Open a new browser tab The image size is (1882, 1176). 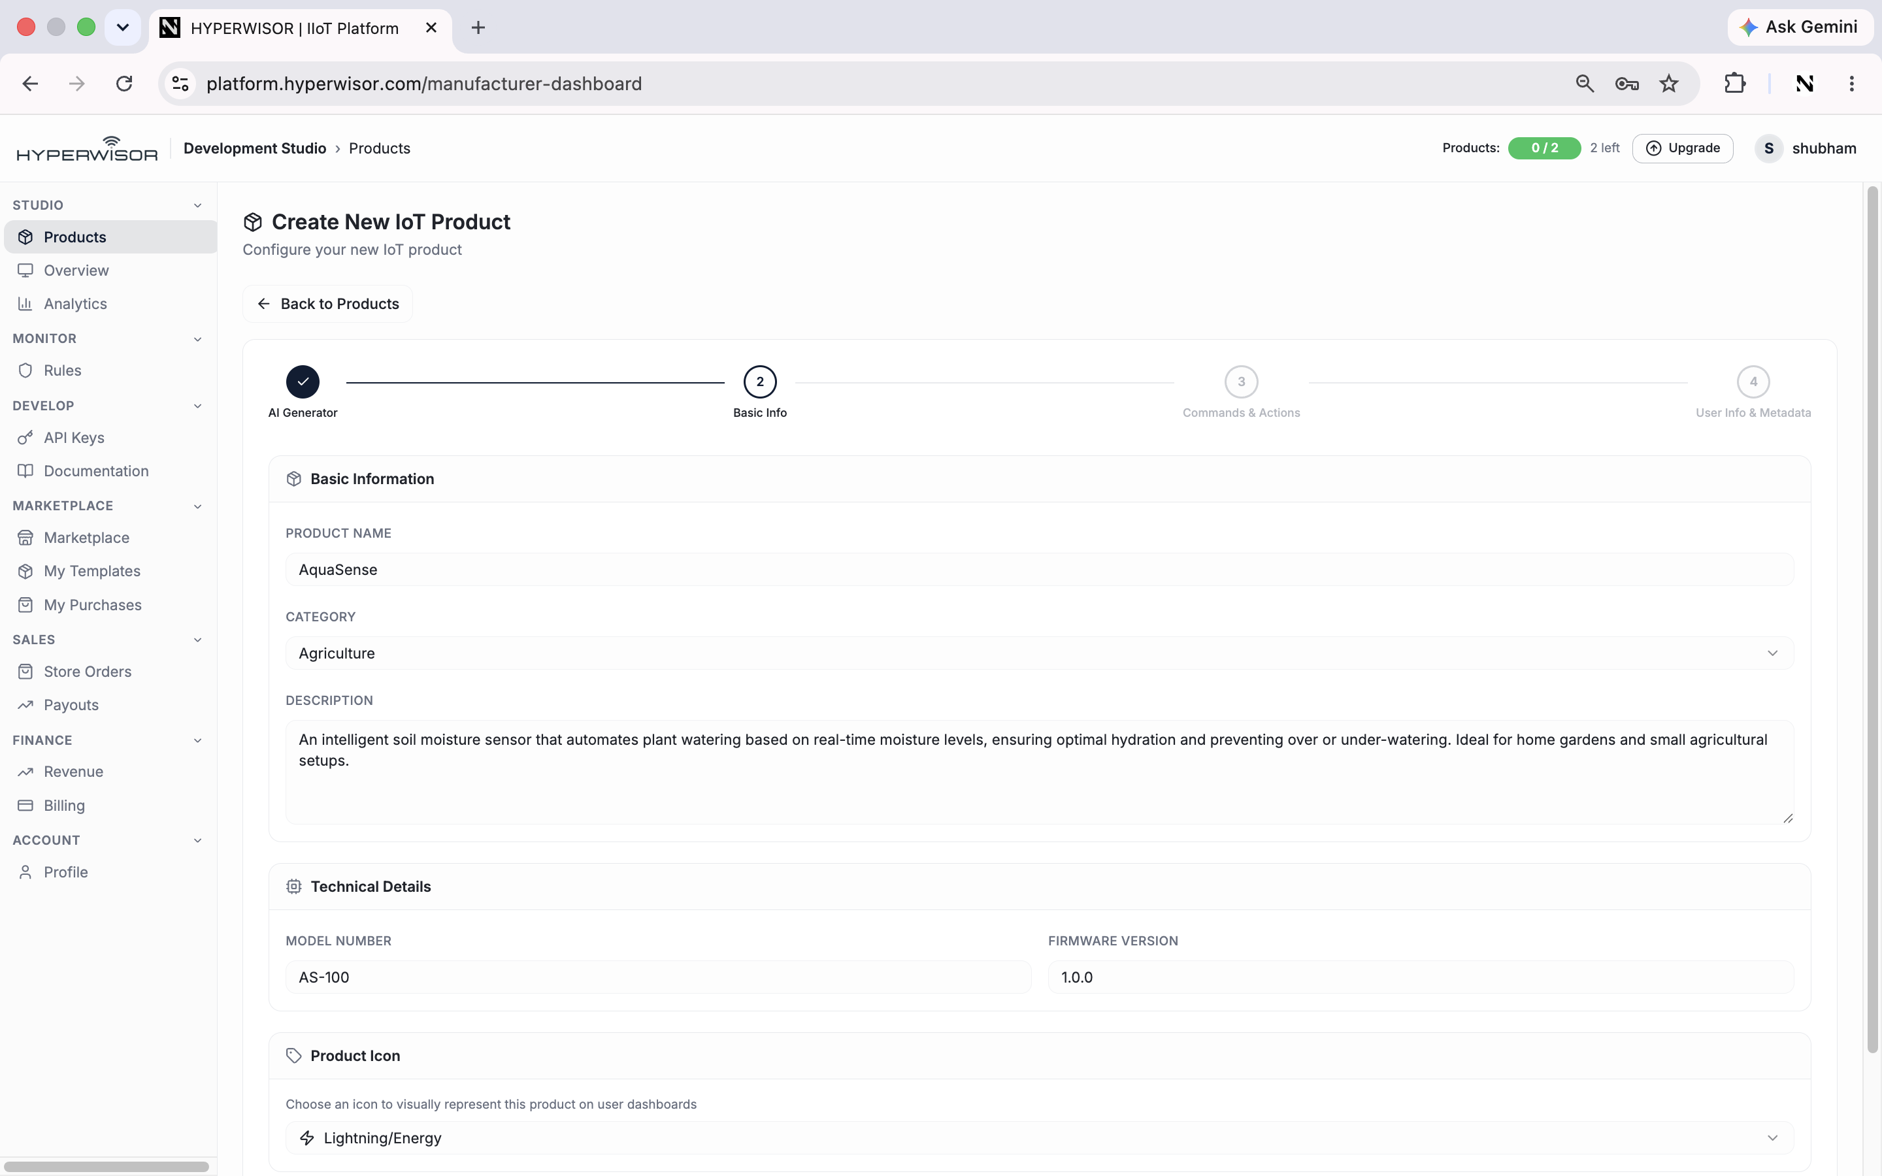478,28
